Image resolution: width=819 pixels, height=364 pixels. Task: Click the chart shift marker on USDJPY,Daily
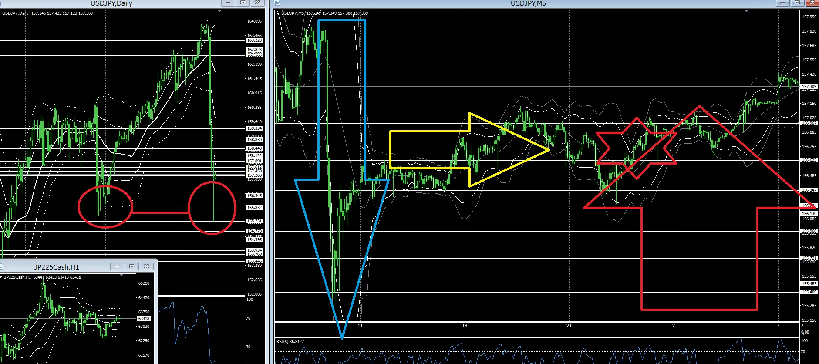point(219,11)
